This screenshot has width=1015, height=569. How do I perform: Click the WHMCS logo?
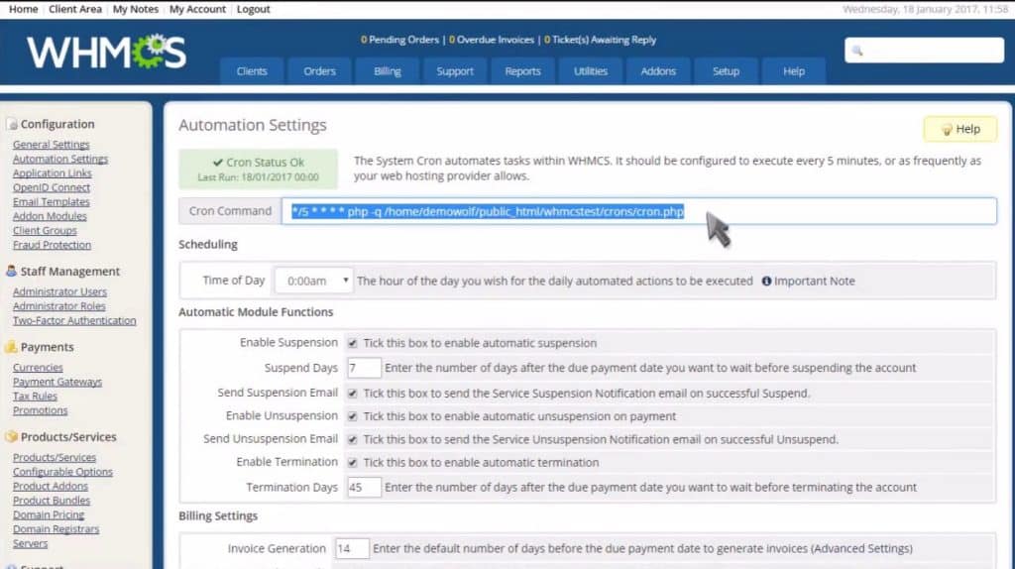(x=106, y=52)
